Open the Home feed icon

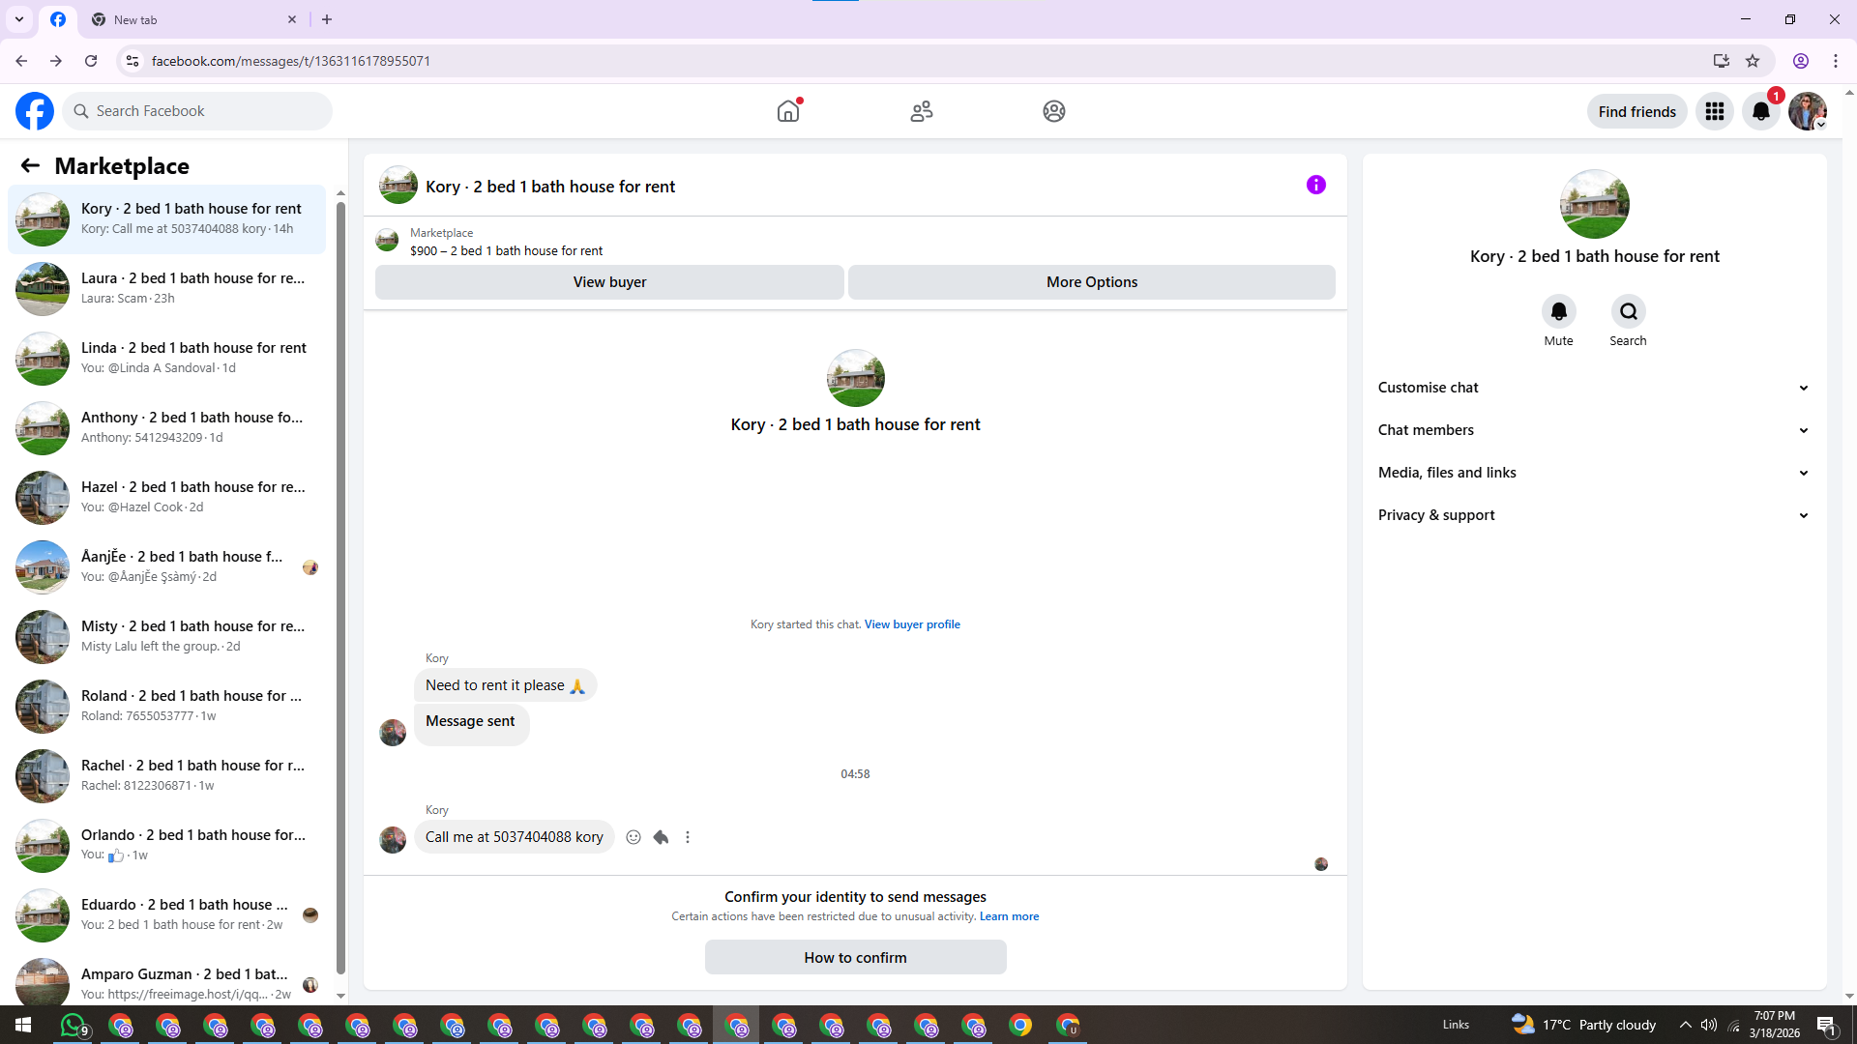[x=788, y=111]
